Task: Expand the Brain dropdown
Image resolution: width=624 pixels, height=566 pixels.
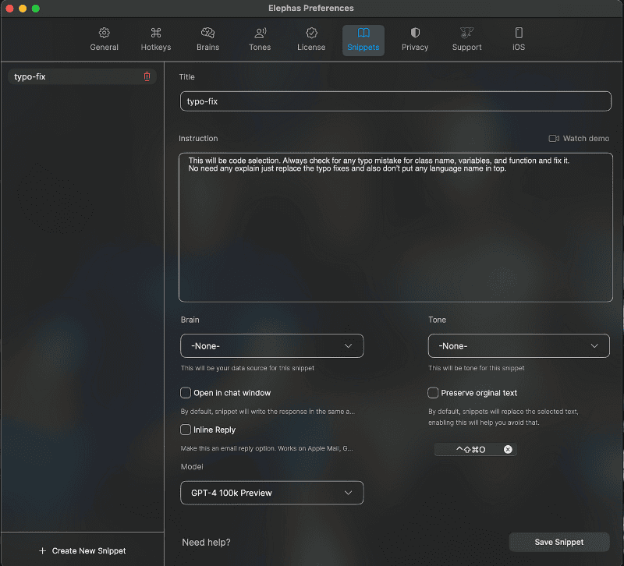Action: tap(271, 345)
